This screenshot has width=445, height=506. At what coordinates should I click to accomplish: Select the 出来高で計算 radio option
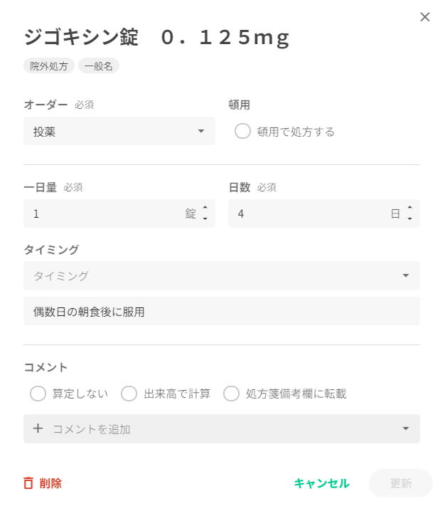tap(129, 394)
